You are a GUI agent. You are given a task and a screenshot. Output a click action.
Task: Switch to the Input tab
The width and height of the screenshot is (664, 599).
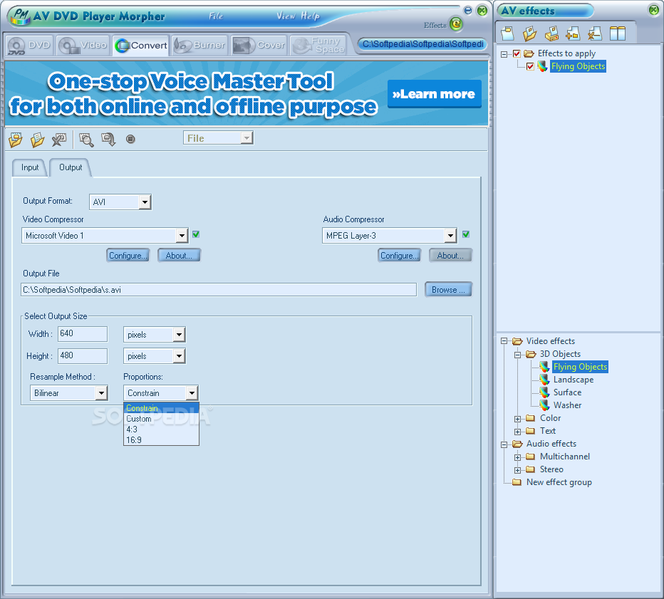30,167
